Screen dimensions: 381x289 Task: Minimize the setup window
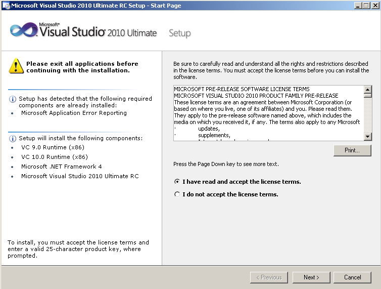click(x=357, y=6)
